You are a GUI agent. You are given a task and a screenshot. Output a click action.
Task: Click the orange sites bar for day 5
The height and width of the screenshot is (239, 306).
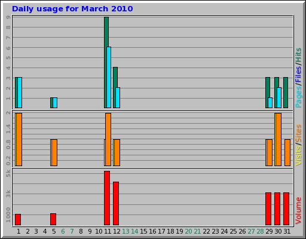coord(54,152)
